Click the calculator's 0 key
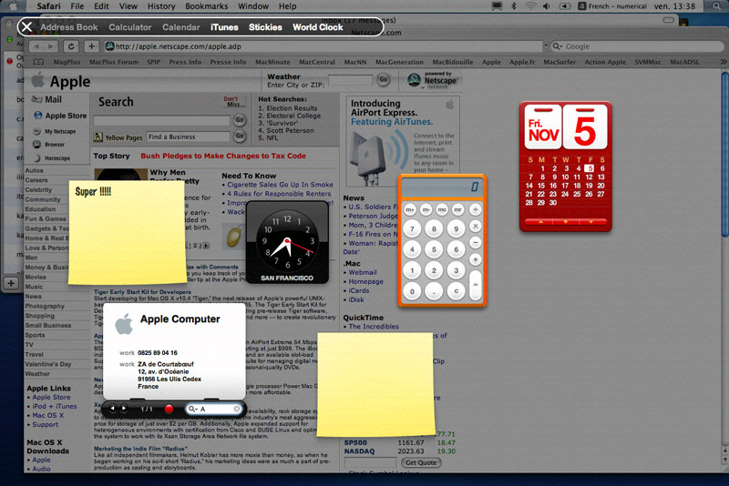The image size is (729, 486). click(412, 291)
